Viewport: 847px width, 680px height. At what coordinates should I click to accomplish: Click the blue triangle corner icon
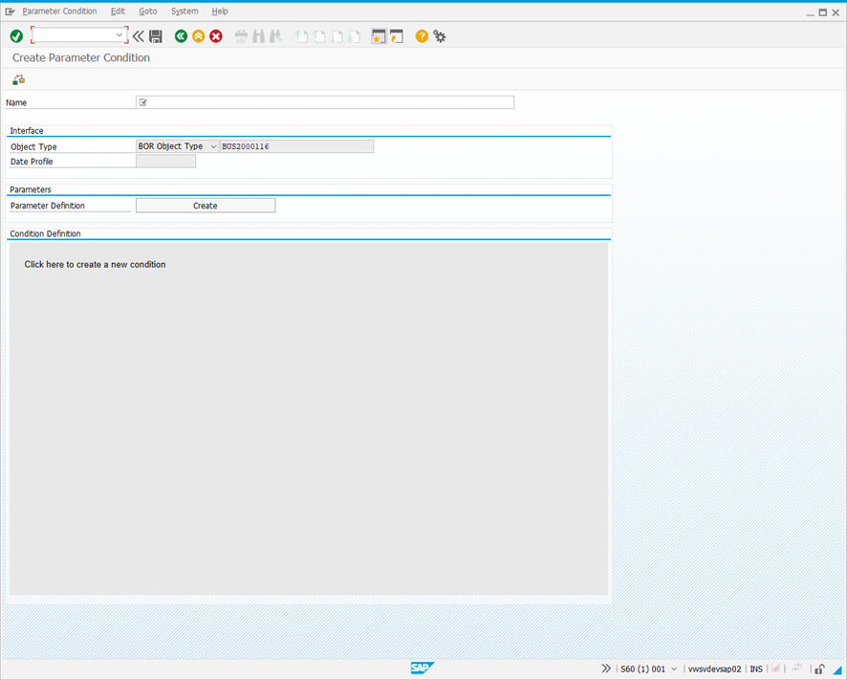point(837,669)
